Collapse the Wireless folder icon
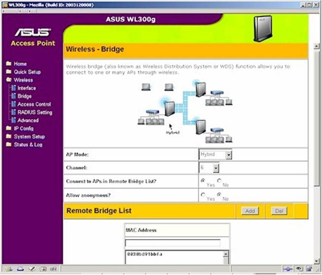 pos(8,80)
